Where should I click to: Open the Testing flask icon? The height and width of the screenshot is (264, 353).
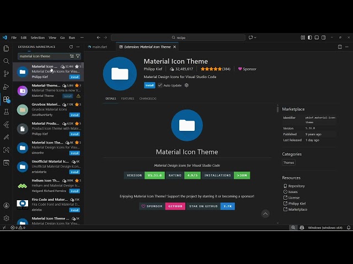click(6, 112)
